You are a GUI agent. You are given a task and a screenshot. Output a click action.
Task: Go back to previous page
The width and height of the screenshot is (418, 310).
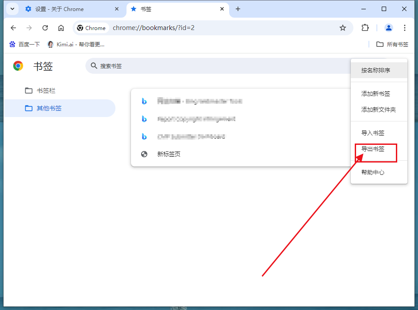coord(13,28)
